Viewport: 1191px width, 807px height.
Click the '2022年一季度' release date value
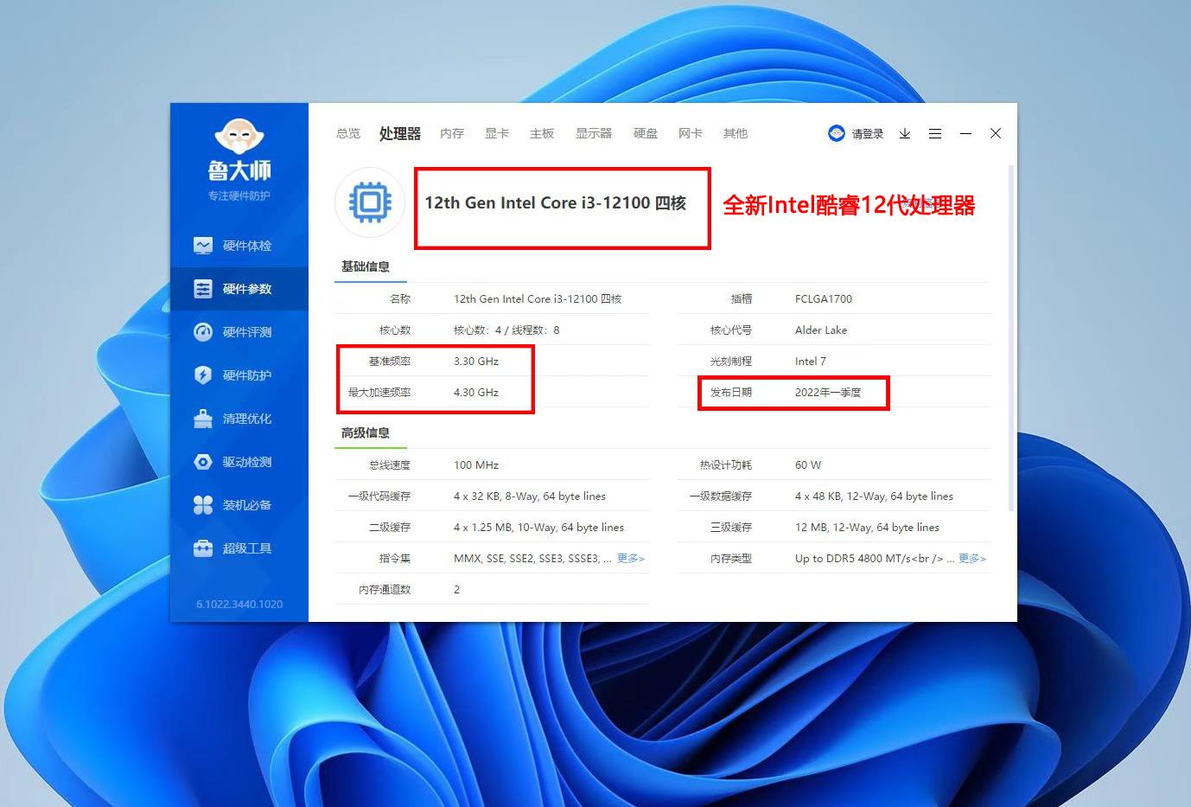pos(828,393)
